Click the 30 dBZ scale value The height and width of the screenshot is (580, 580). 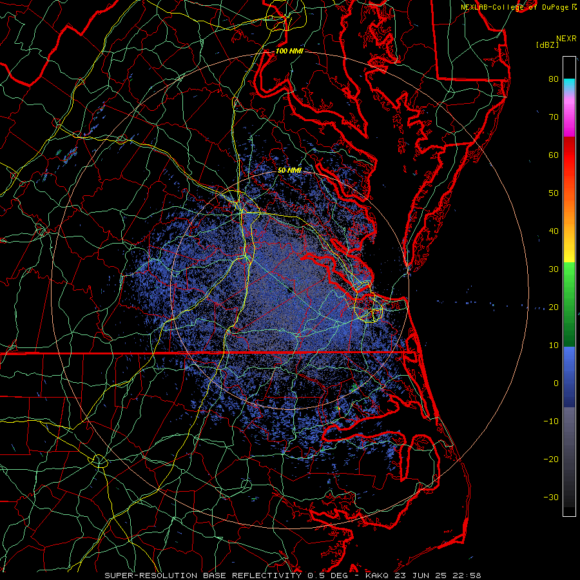tap(554, 269)
